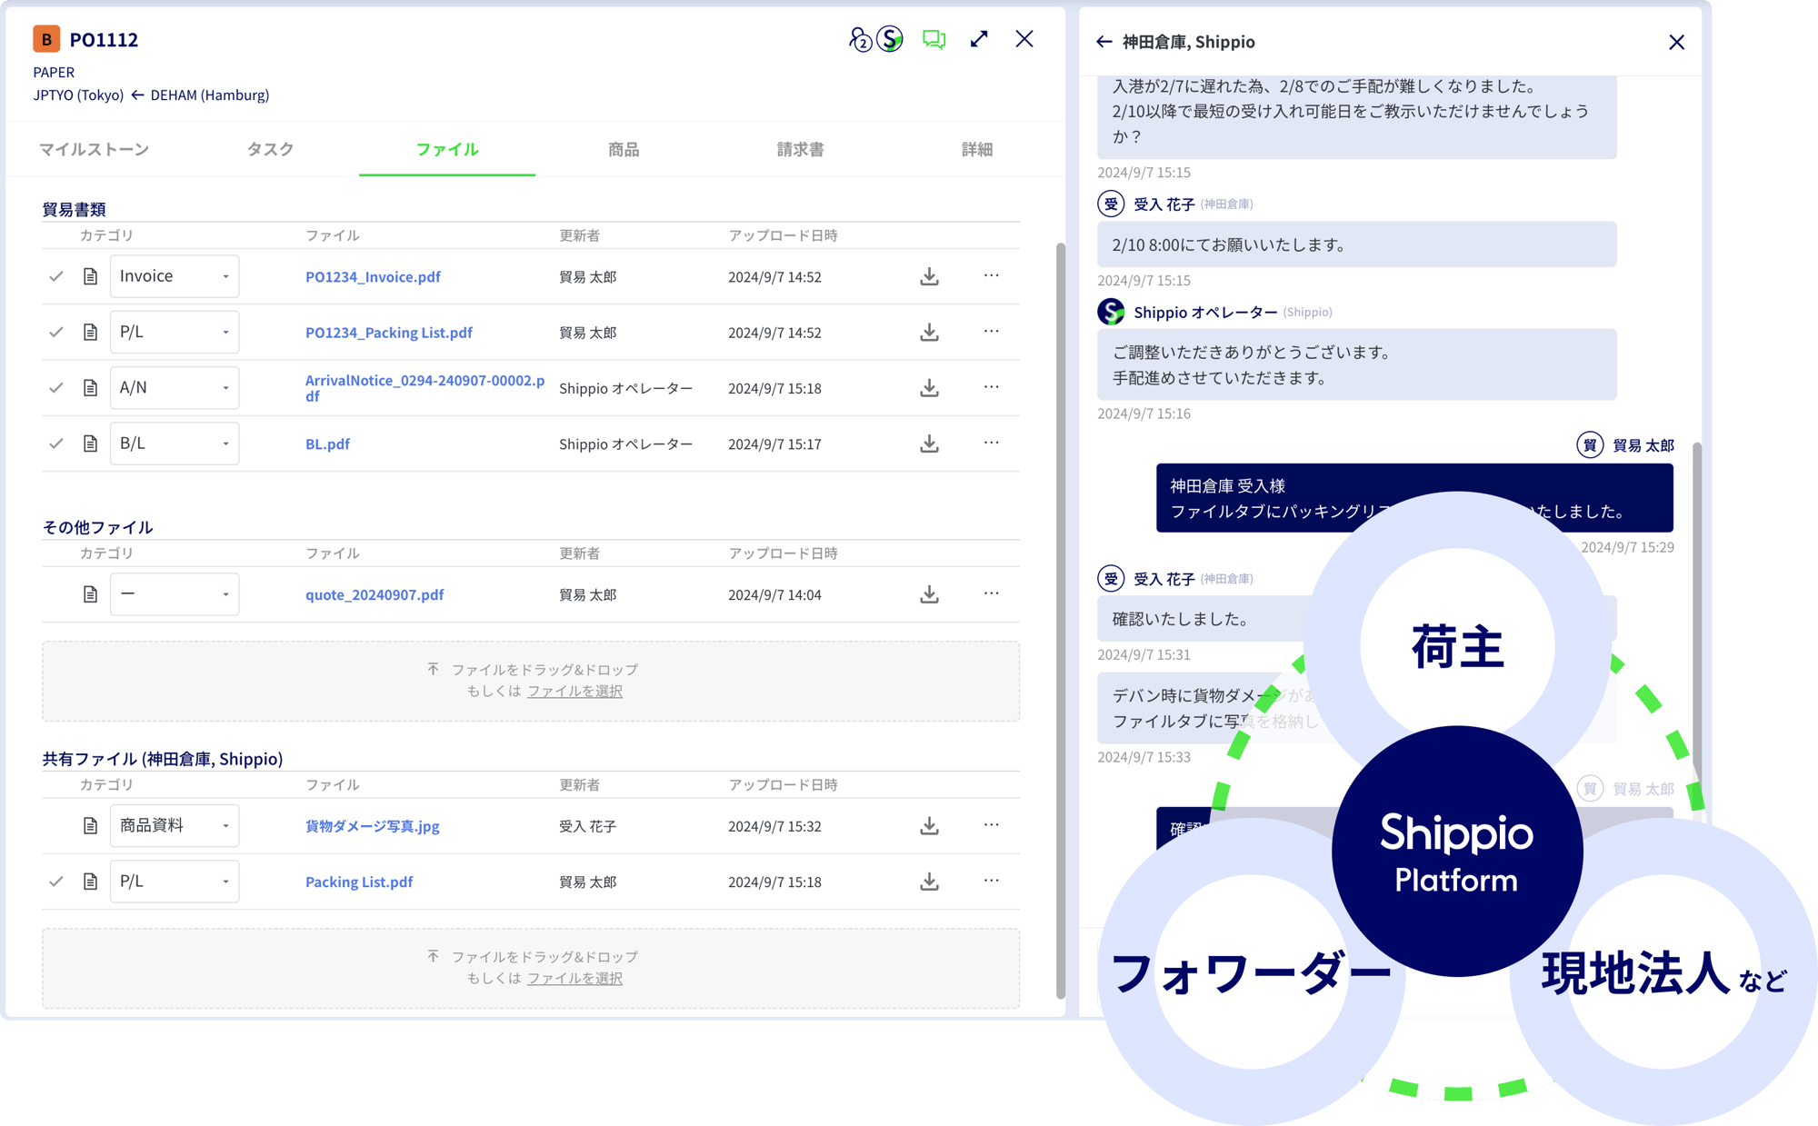The width and height of the screenshot is (1818, 1126).
Task: Select the ファイル tab
Action: coord(447,149)
